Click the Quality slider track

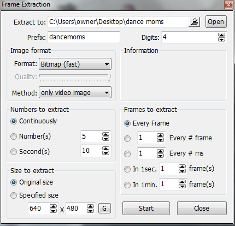point(75,76)
